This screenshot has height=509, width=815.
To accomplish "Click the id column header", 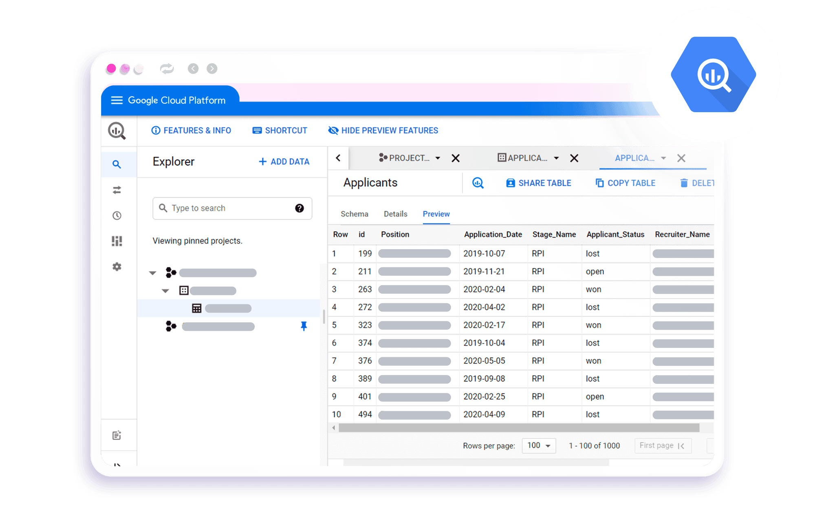I will (361, 235).
